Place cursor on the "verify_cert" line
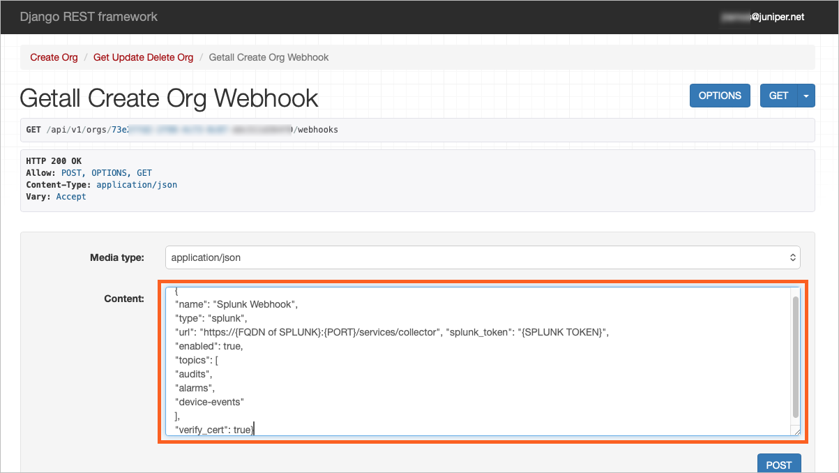 (213, 430)
